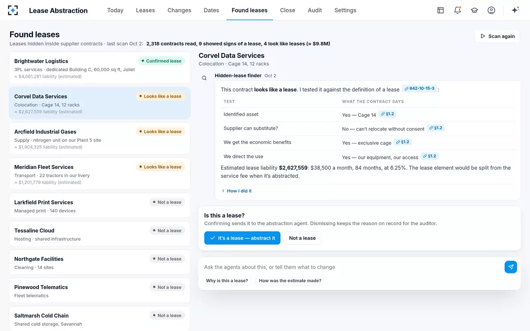Click the Lease Abstraction app title

click(58, 11)
